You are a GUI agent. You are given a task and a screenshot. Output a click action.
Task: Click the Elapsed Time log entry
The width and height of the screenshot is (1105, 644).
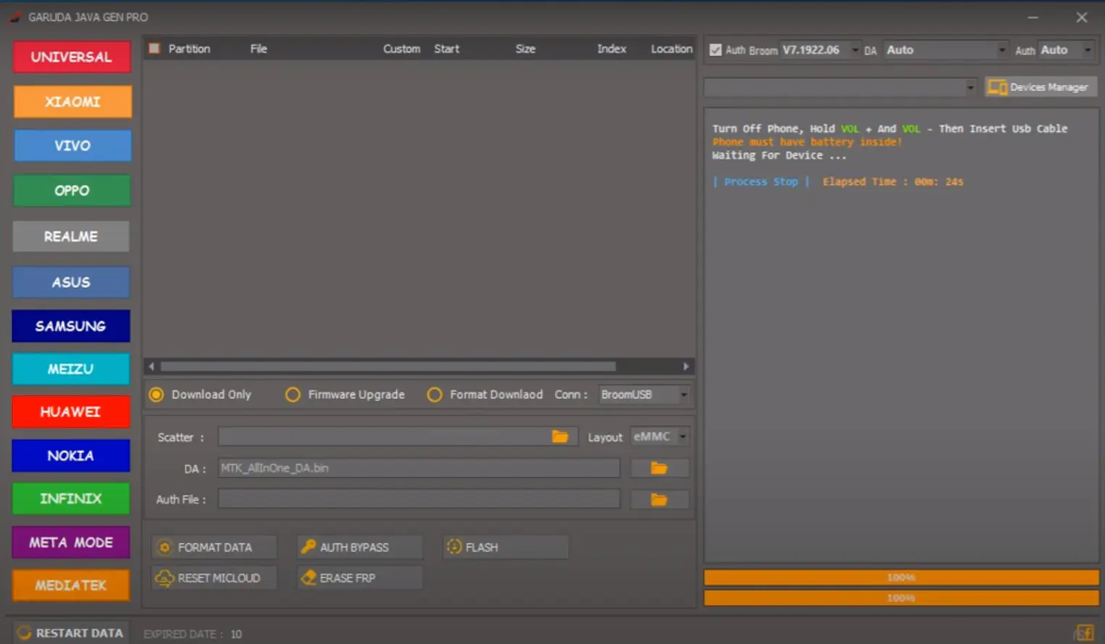(x=893, y=182)
